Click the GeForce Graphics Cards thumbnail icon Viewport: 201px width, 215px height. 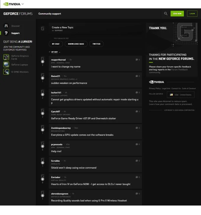pyautogui.click(x=6, y=57)
